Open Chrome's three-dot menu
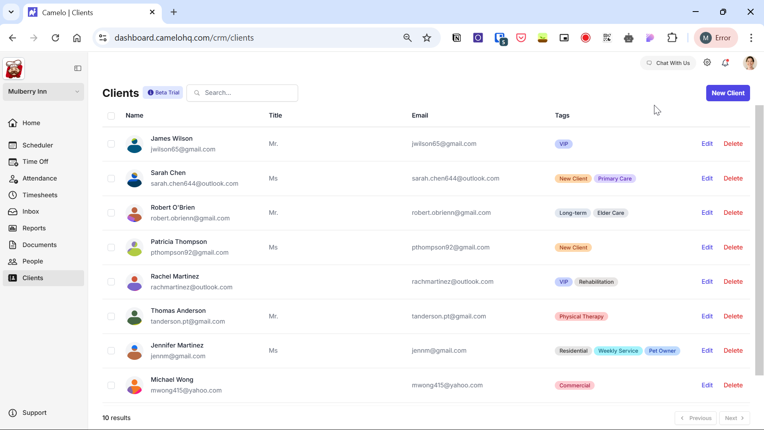This screenshot has height=430, width=764. click(x=751, y=38)
